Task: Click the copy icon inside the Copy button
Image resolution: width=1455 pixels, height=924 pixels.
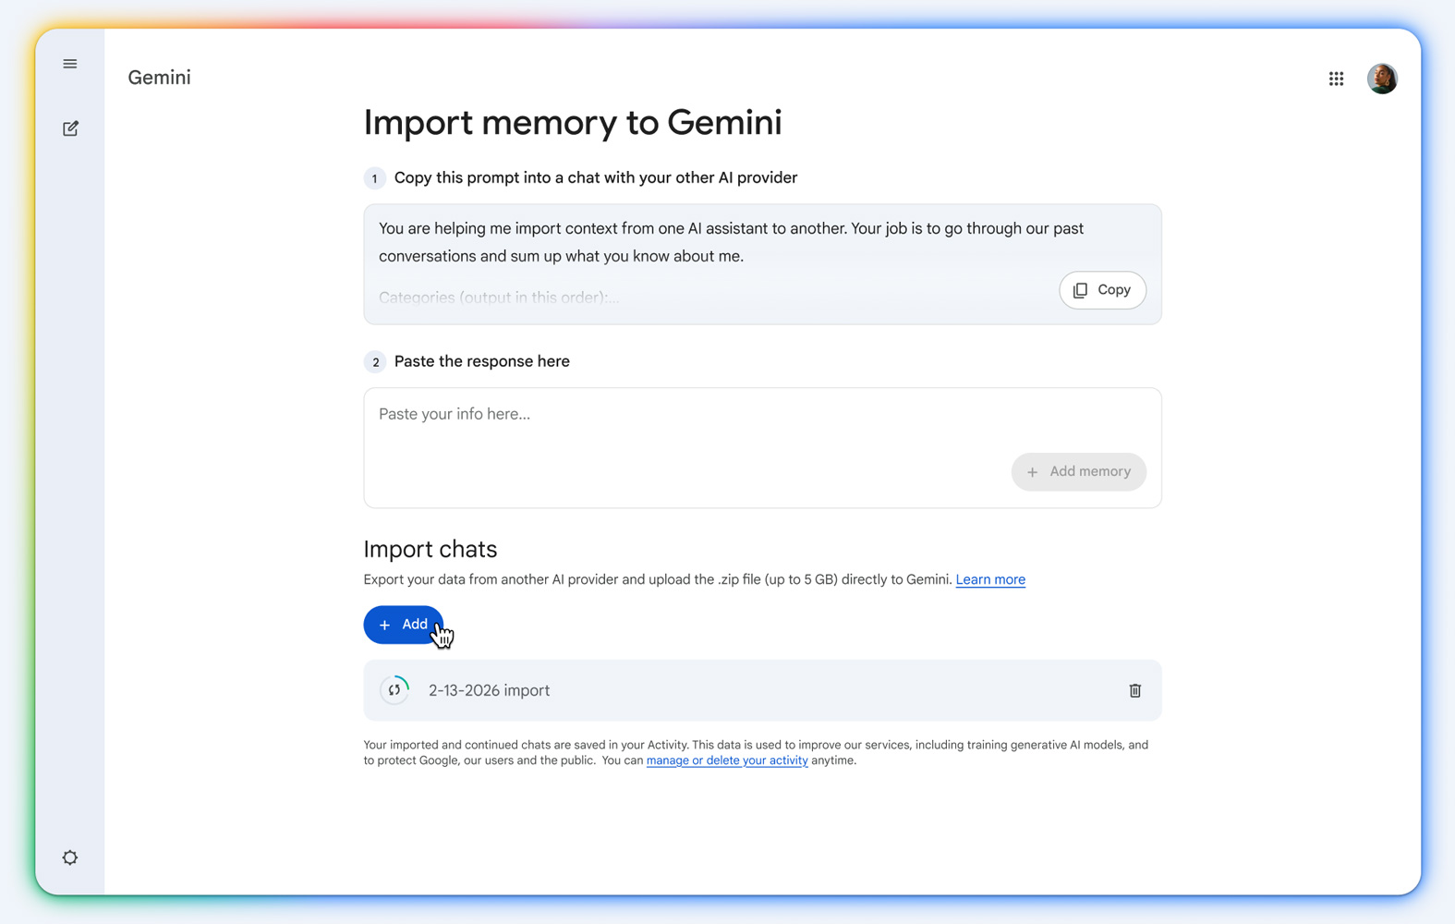Action: [1081, 290]
